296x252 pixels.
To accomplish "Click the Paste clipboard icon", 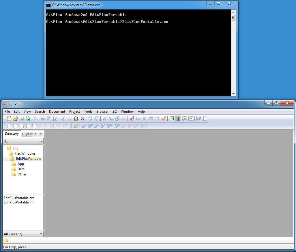I will pyautogui.click(x=76, y=118).
